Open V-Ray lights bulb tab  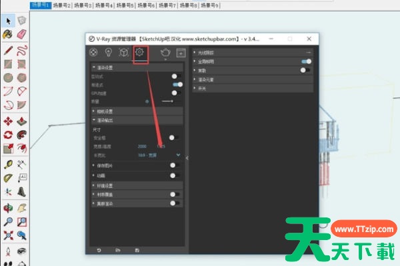click(109, 53)
